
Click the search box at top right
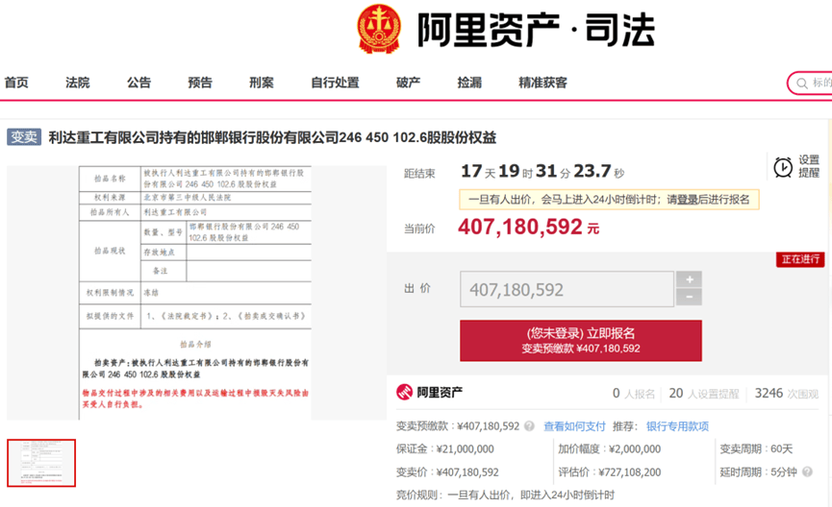pyautogui.click(x=809, y=84)
